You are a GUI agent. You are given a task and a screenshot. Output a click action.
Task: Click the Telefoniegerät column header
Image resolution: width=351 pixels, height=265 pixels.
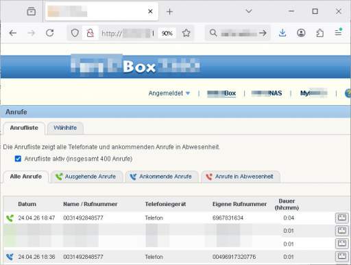click(165, 204)
